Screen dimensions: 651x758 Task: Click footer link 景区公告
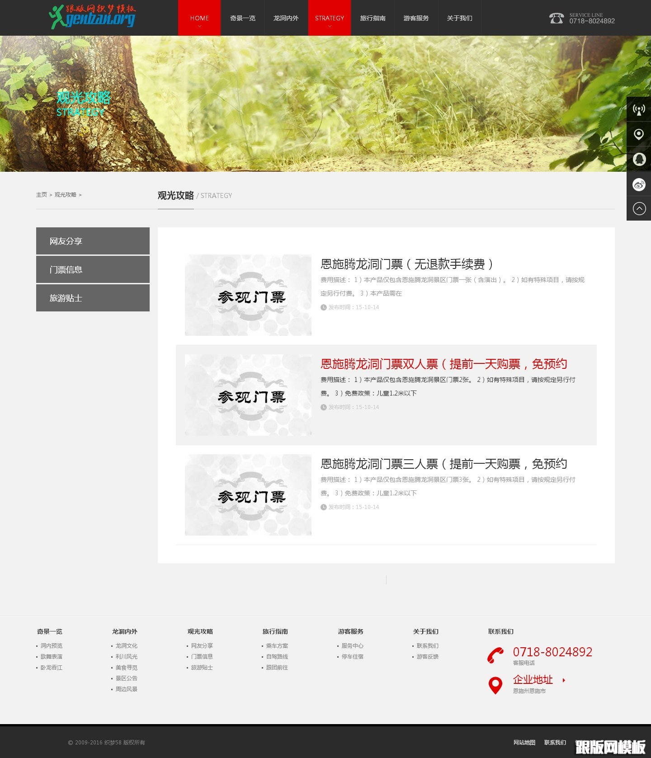[127, 678]
